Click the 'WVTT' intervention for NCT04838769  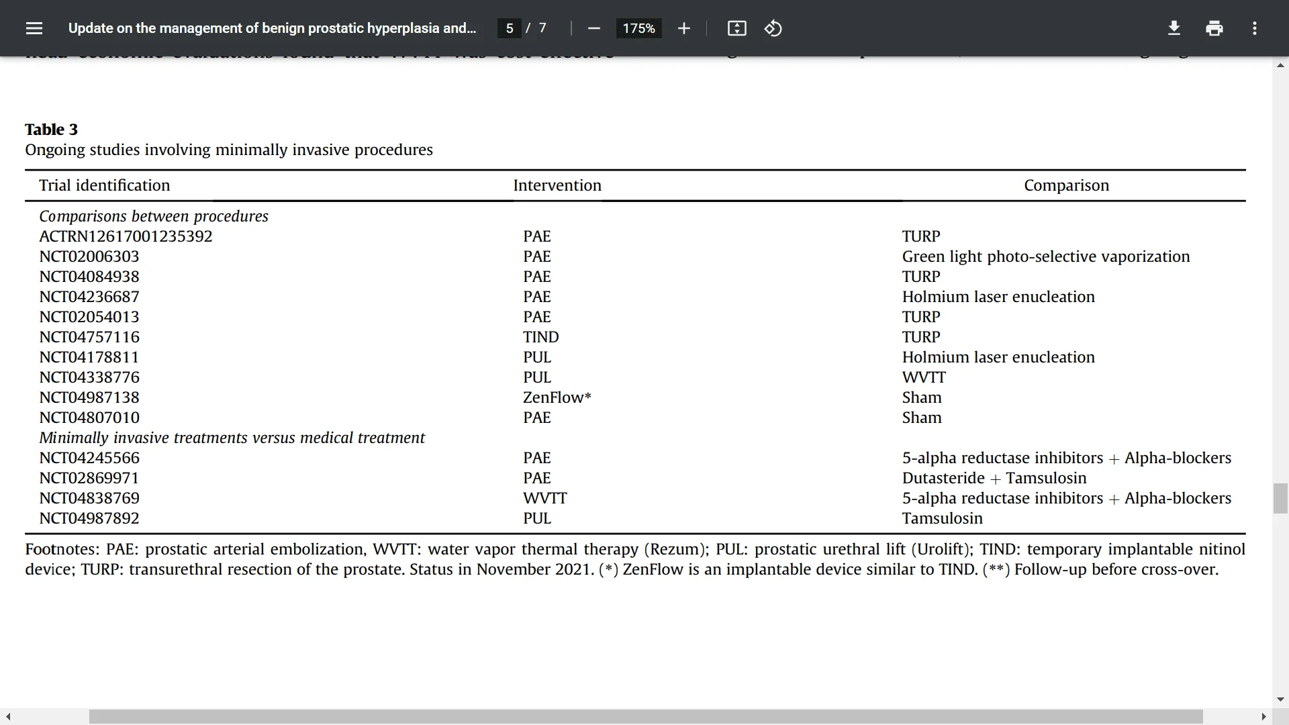click(545, 498)
